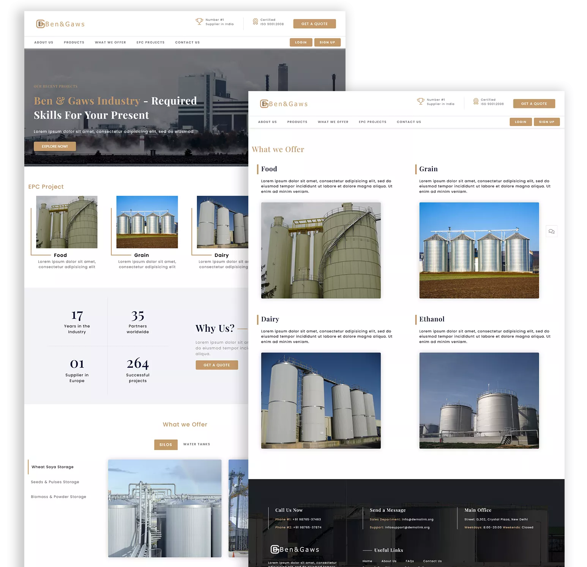This screenshot has width=587, height=567.
Task: Click the ISO certified badge icon on homepage
Action: (255, 22)
